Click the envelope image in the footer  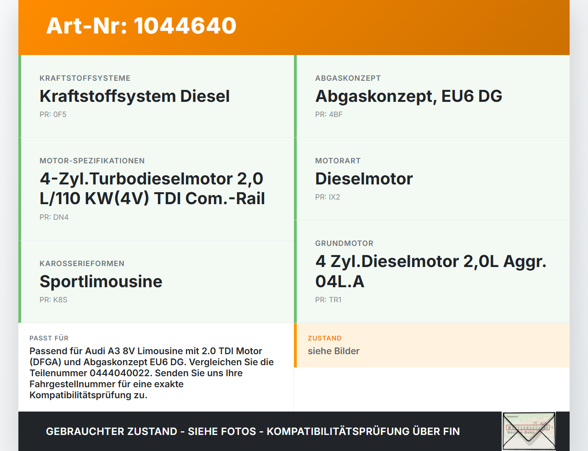pyautogui.click(x=529, y=431)
